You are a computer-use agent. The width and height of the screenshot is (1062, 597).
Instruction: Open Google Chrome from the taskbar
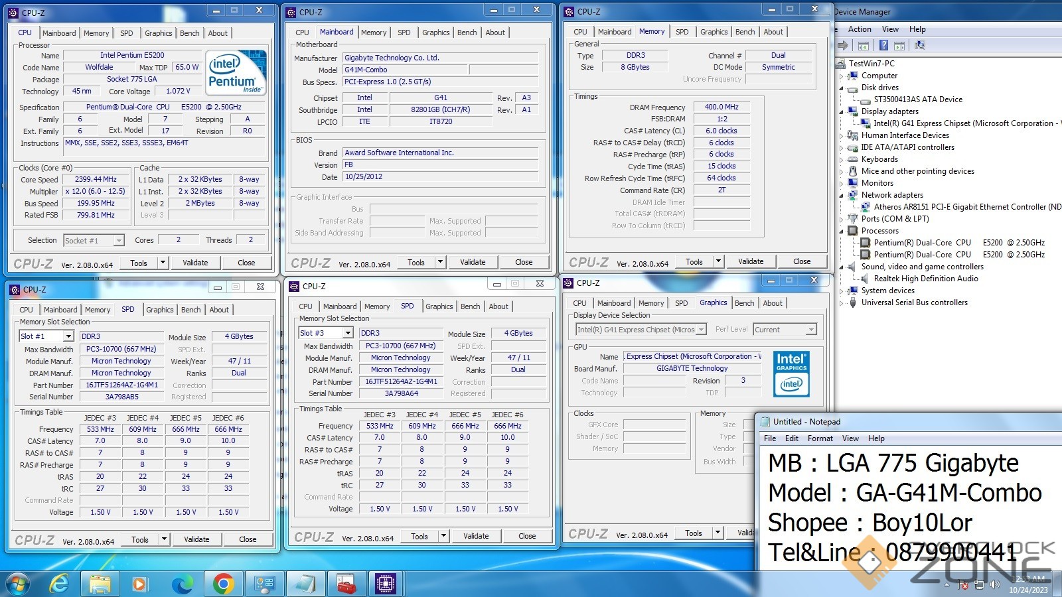[x=223, y=584]
